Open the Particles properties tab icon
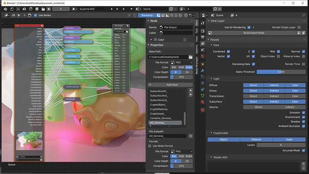The width and height of the screenshot is (309, 174). pos(202,77)
